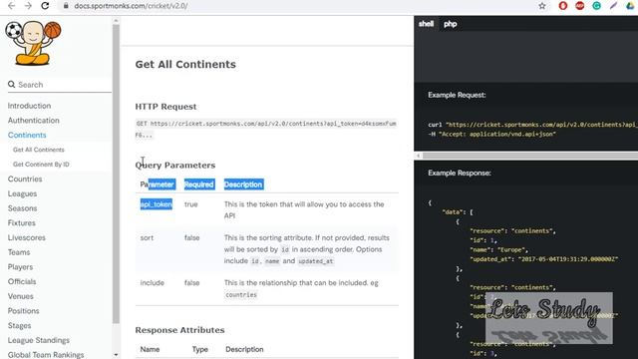638x359 pixels.
Task: Click the Example Response label
Action: coord(460,173)
